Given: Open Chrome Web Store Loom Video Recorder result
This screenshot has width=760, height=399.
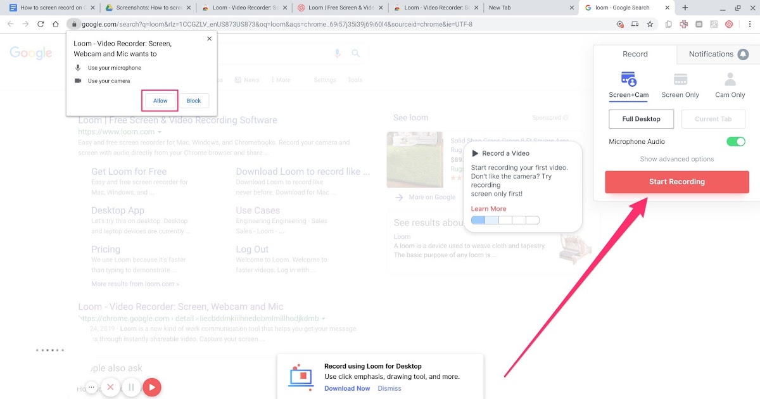Looking at the screenshot, I should [x=180, y=307].
